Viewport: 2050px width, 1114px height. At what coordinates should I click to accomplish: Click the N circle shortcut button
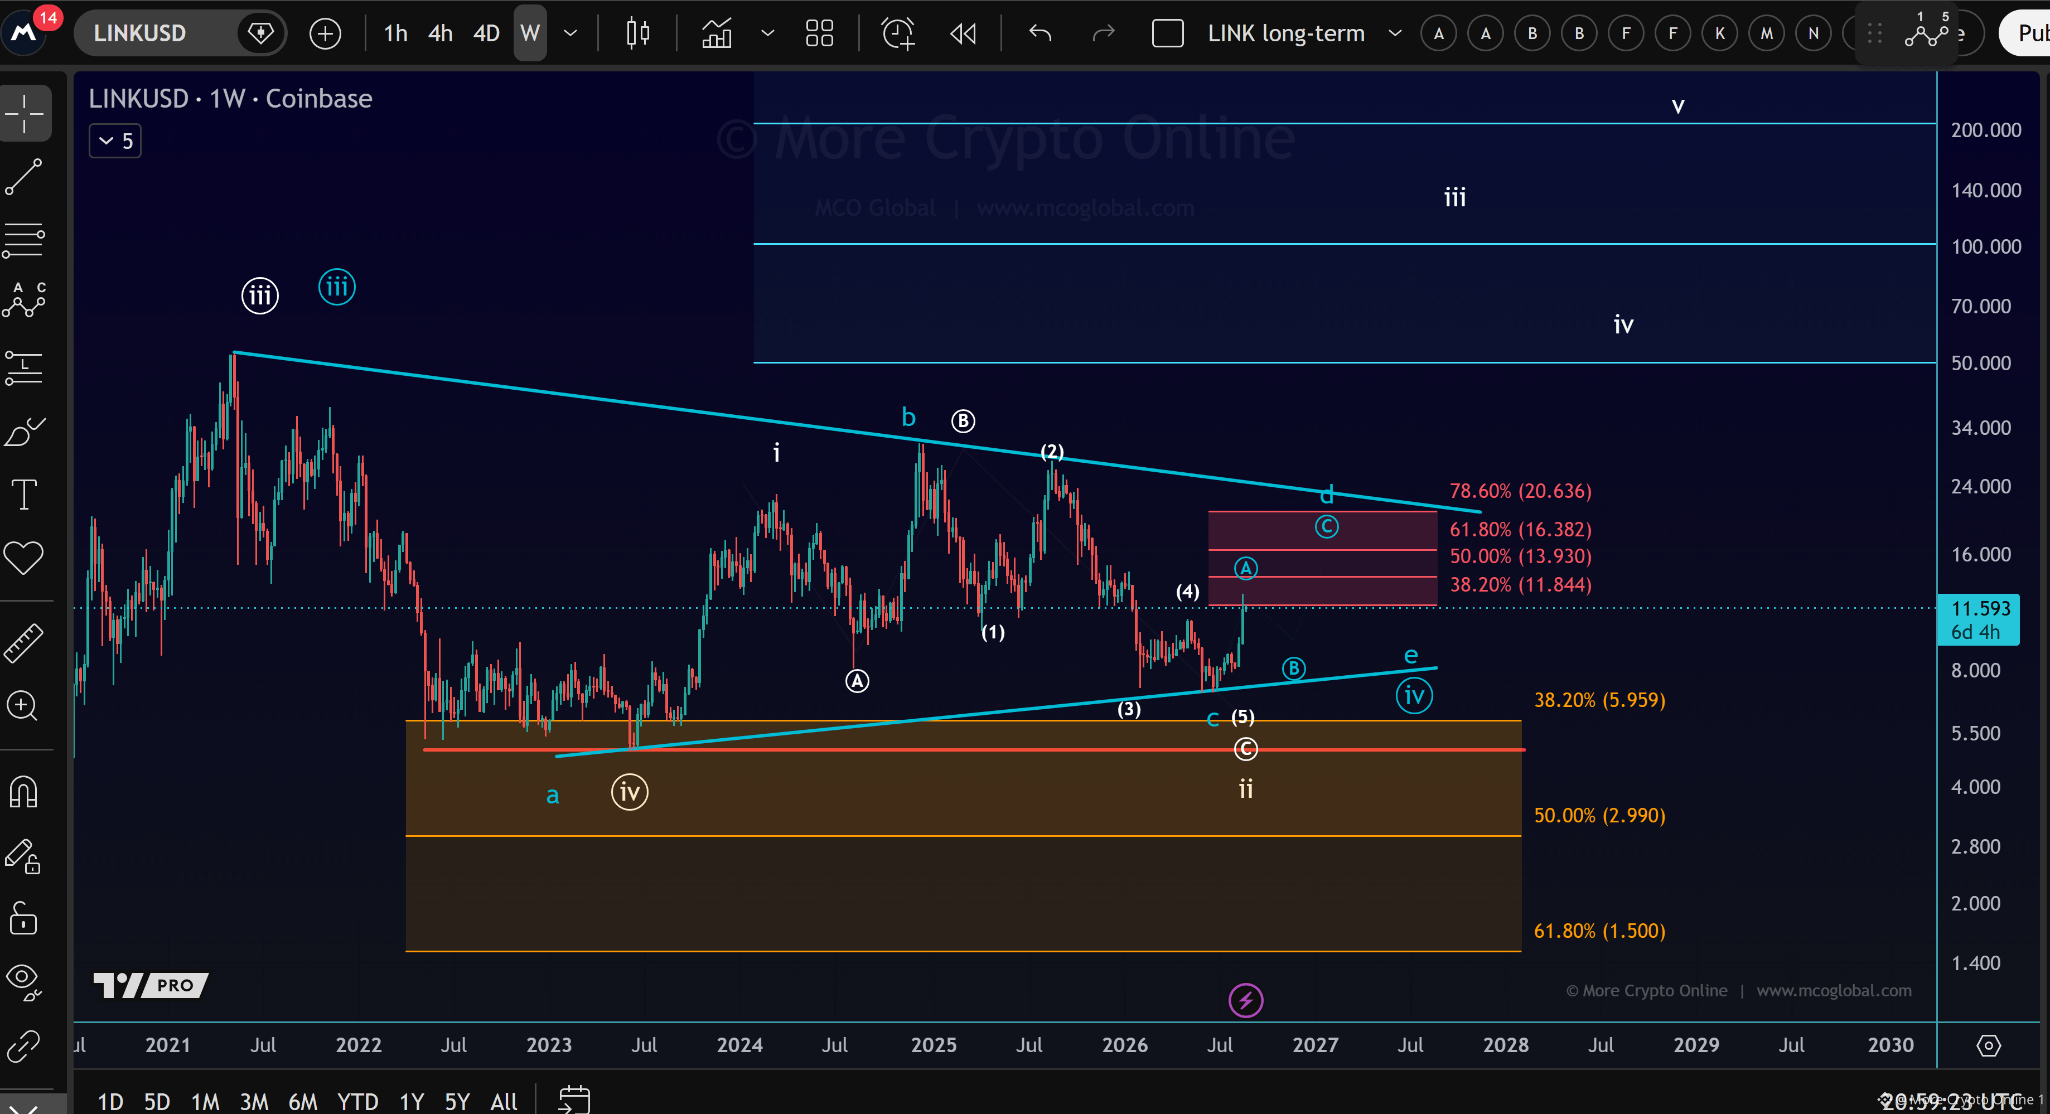[x=1814, y=33]
